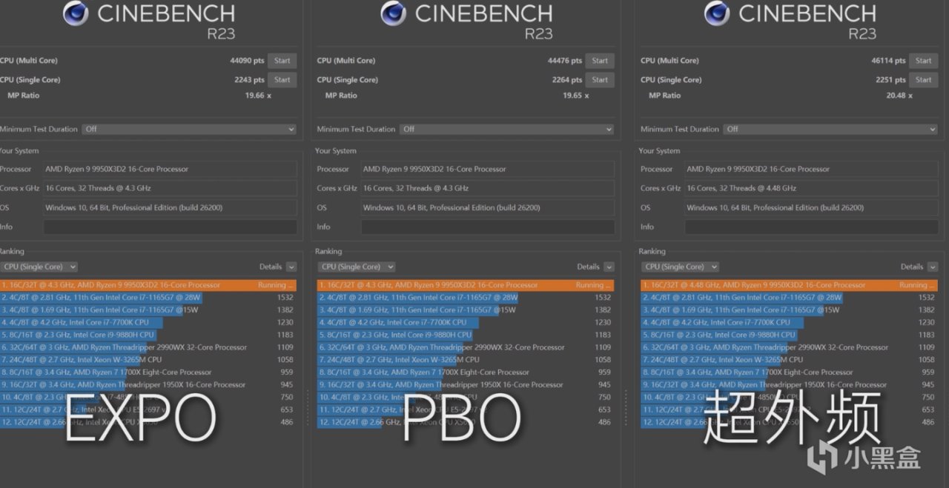Viewport: 949px width, 488px height.
Task: Start Single Core test in PBO window
Action: pyautogui.click(x=600, y=80)
